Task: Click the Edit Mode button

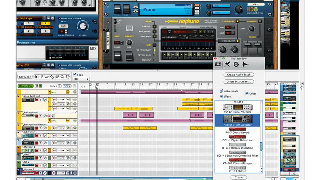Action: coord(25,77)
